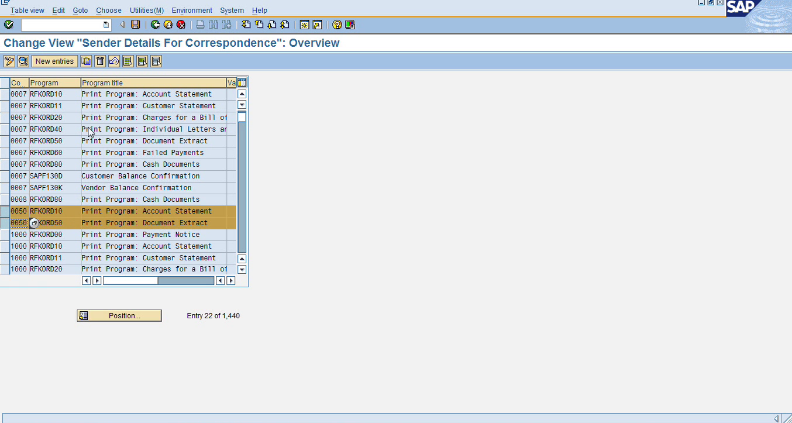Click the Print icon in the standard toolbar
792x423 pixels.
pos(200,25)
